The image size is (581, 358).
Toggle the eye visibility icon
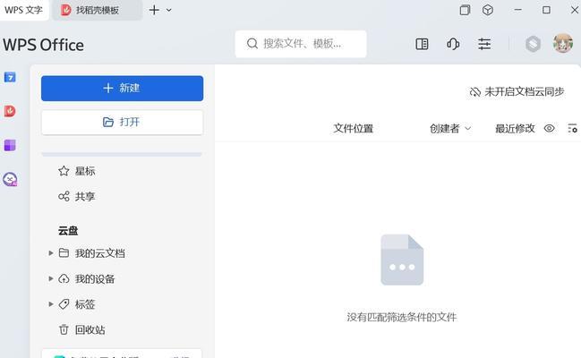(x=549, y=129)
